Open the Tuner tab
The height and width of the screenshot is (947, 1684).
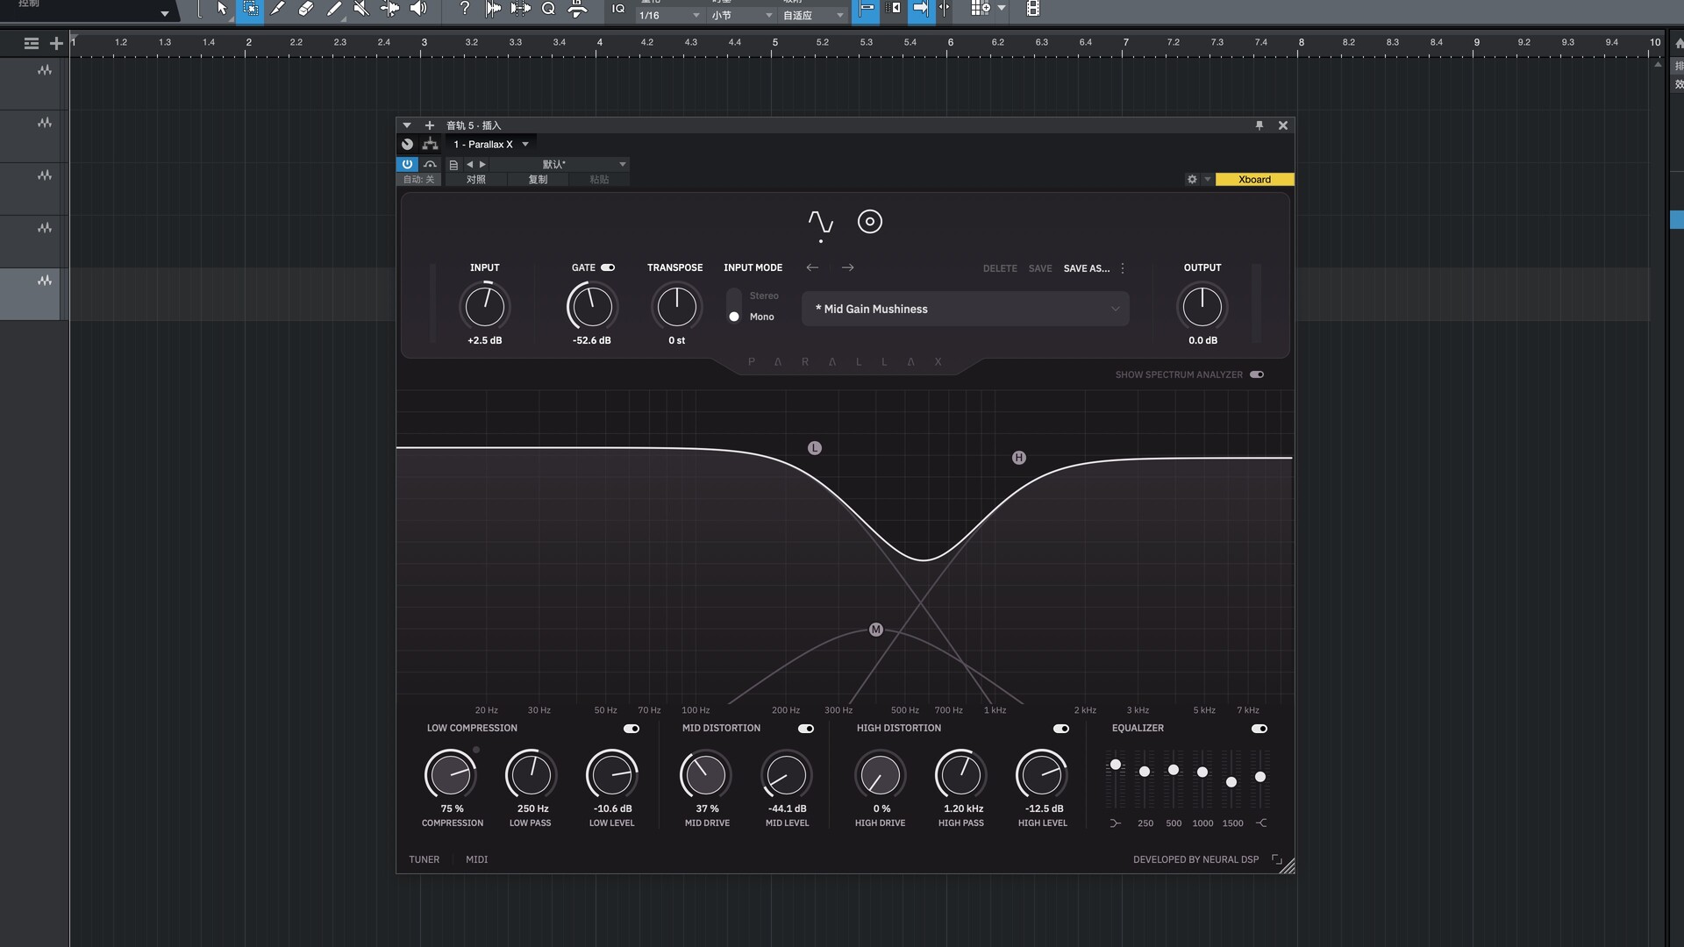[x=424, y=859]
